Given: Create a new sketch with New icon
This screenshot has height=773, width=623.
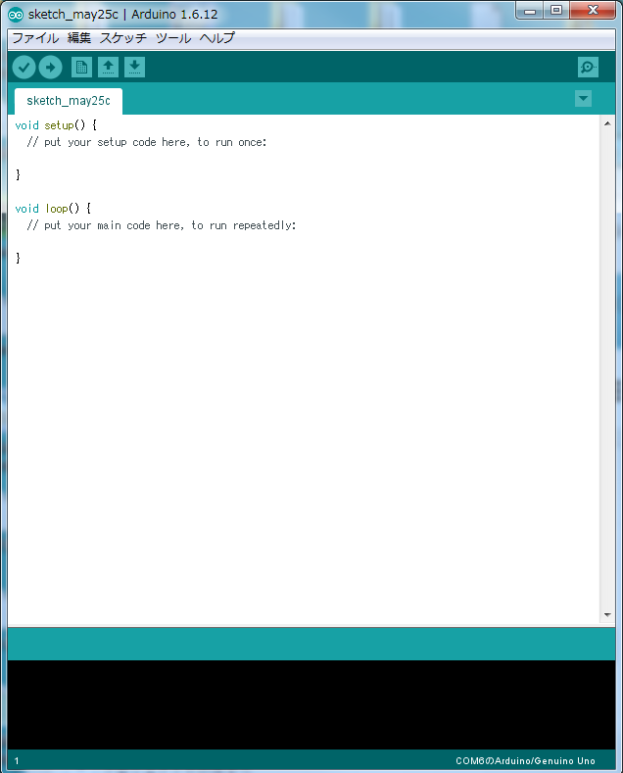Looking at the screenshot, I should click(81, 68).
